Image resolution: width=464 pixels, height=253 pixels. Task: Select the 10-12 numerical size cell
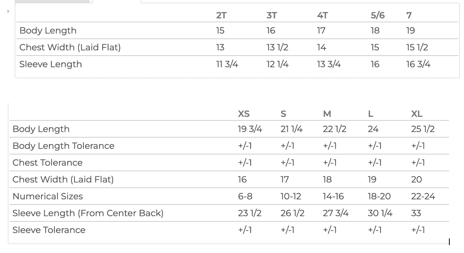coord(291,196)
